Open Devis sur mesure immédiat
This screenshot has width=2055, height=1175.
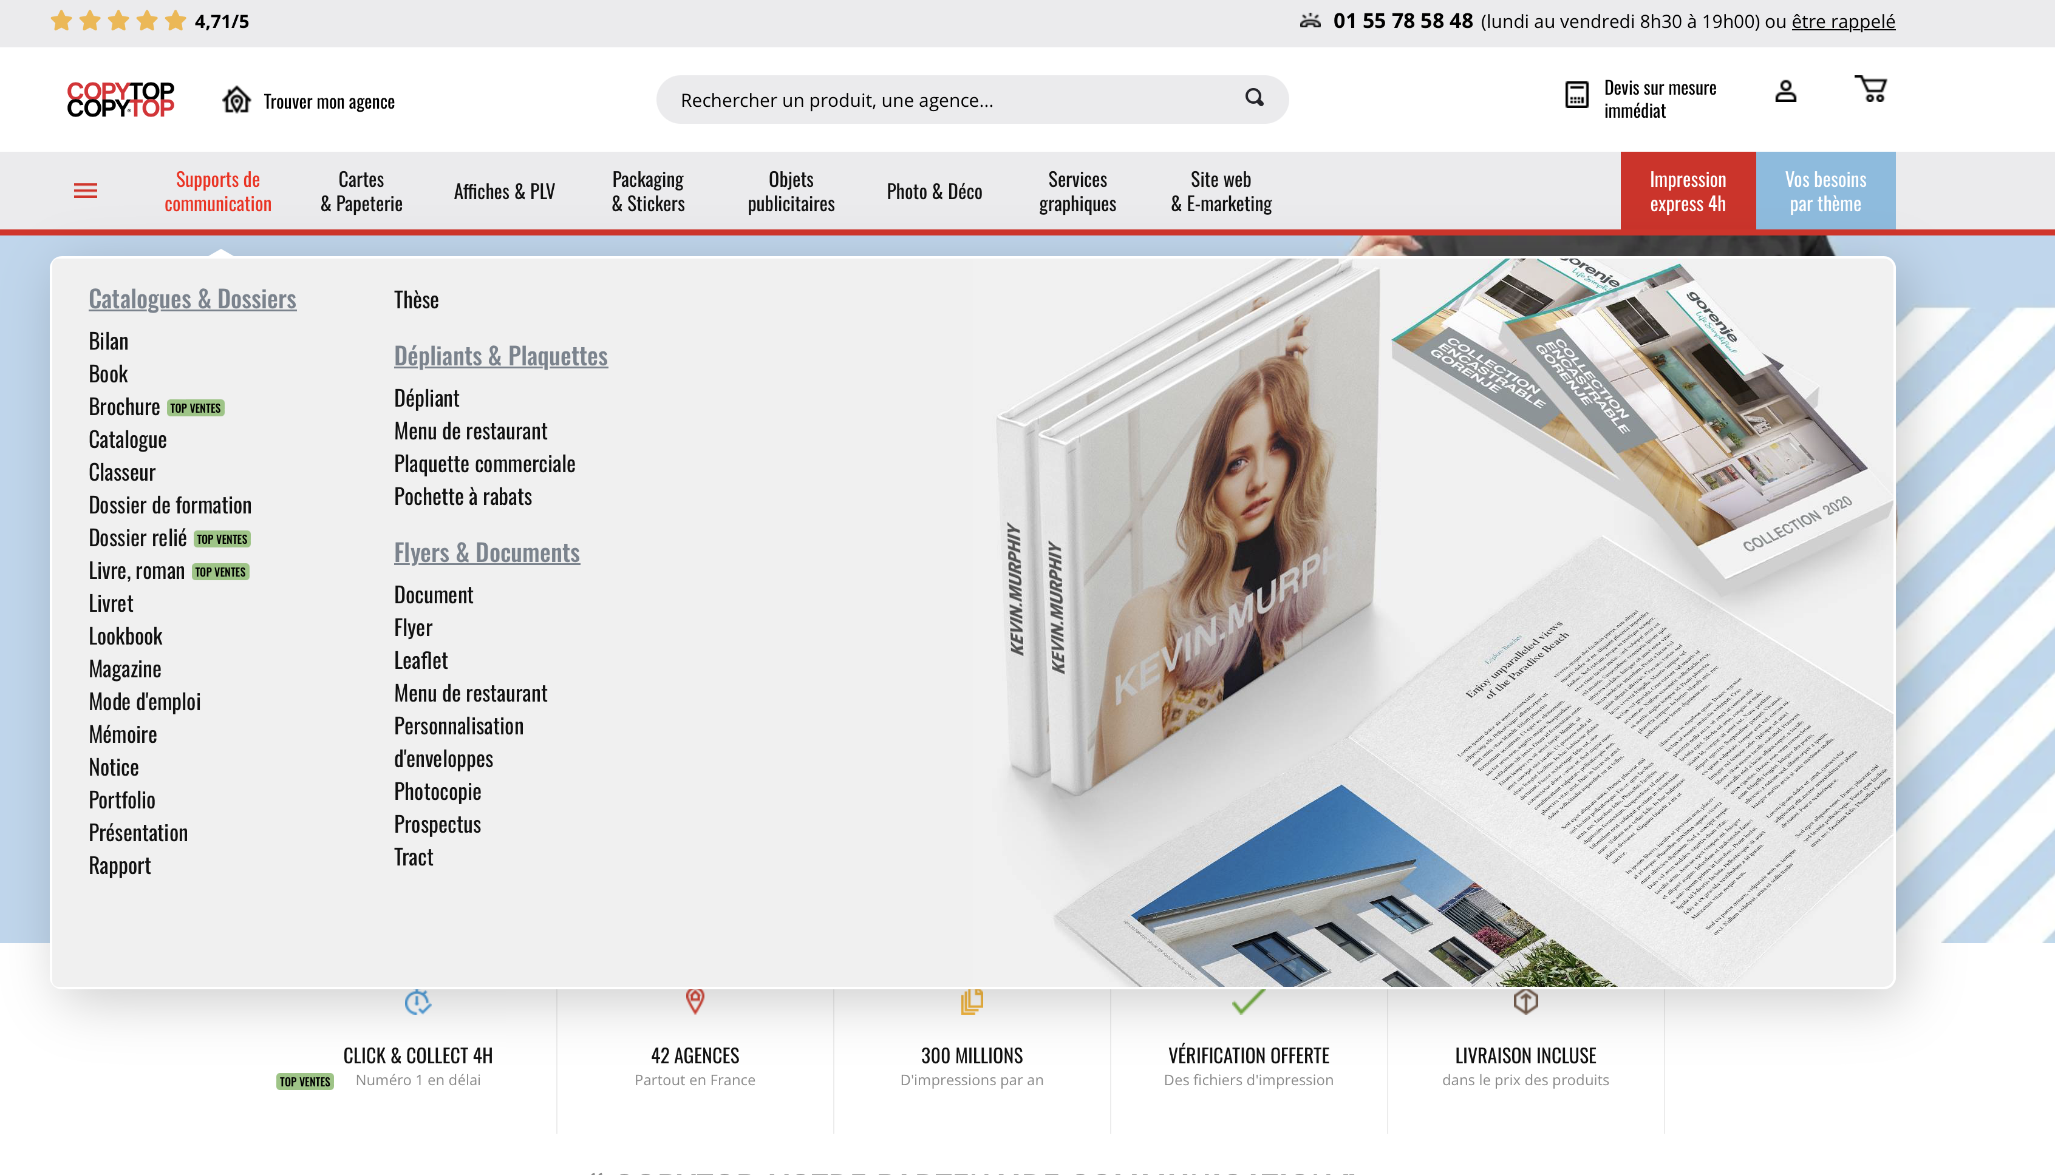(x=1660, y=100)
